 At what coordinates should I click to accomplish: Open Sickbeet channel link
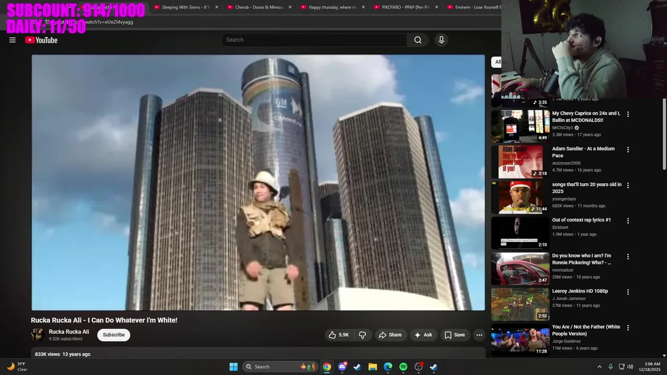coord(560,228)
